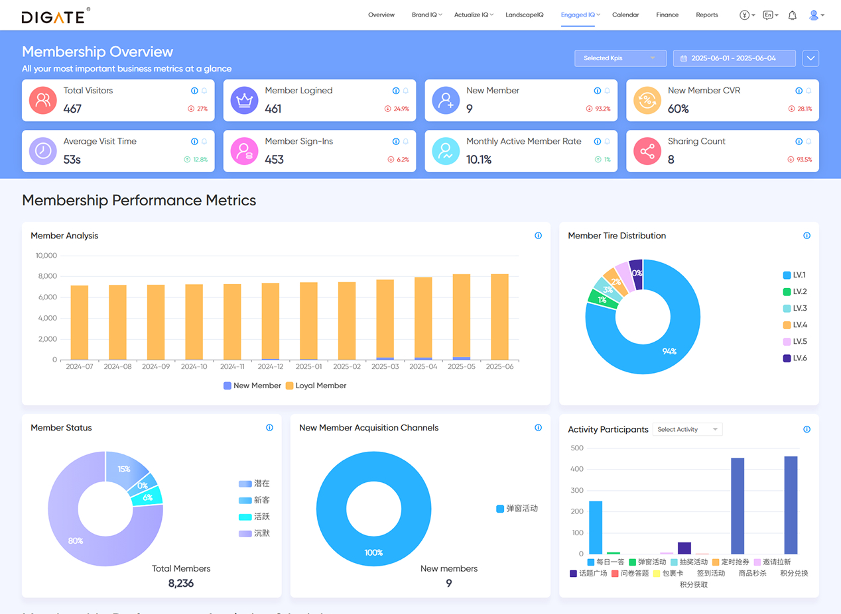Image resolution: width=841 pixels, height=614 pixels.
Task: Show info for the Member Sign-Ins card
Action: click(396, 142)
